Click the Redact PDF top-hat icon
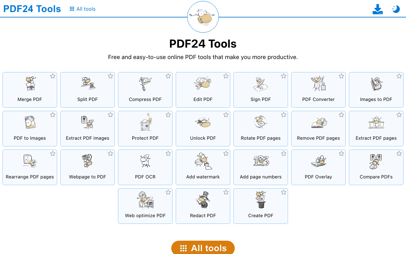The width and height of the screenshot is (406, 254). tap(203, 200)
